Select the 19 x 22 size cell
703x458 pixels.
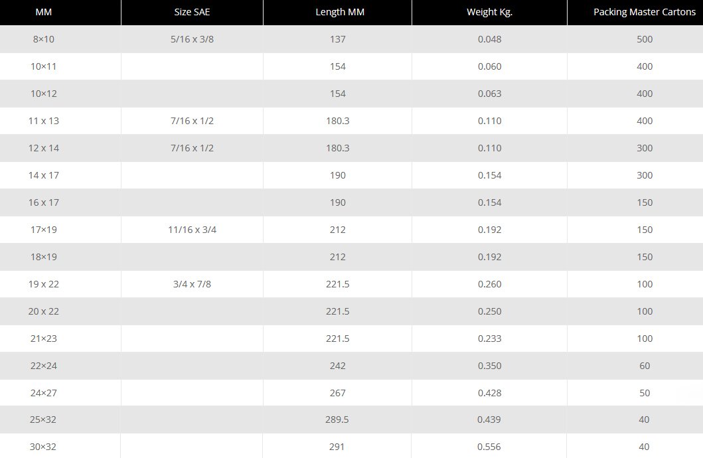[x=44, y=284]
